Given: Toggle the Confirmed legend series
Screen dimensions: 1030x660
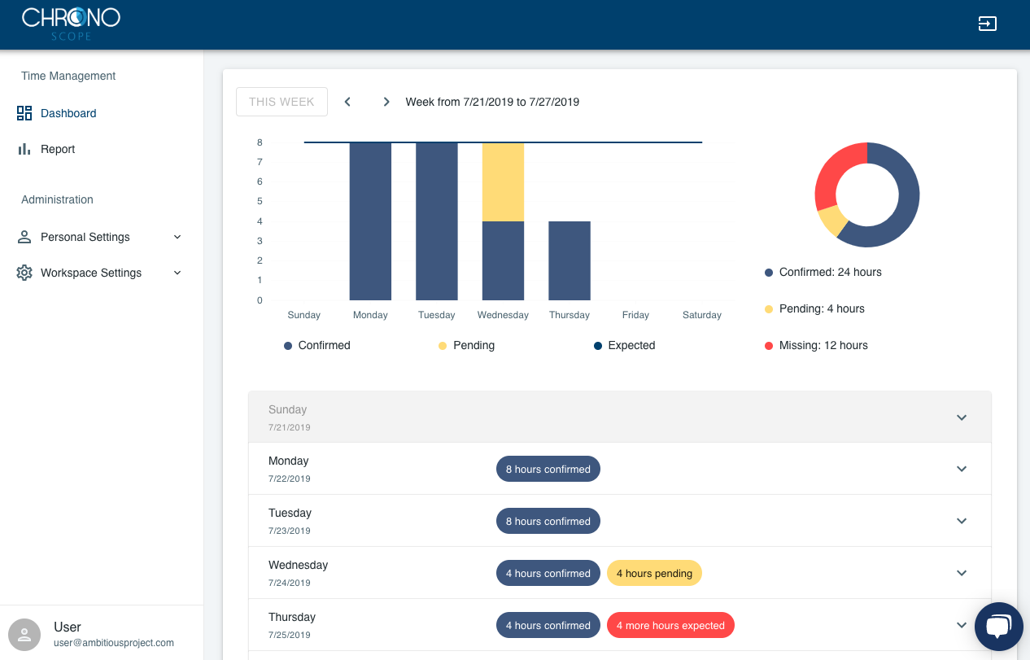Looking at the screenshot, I should point(316,345).
